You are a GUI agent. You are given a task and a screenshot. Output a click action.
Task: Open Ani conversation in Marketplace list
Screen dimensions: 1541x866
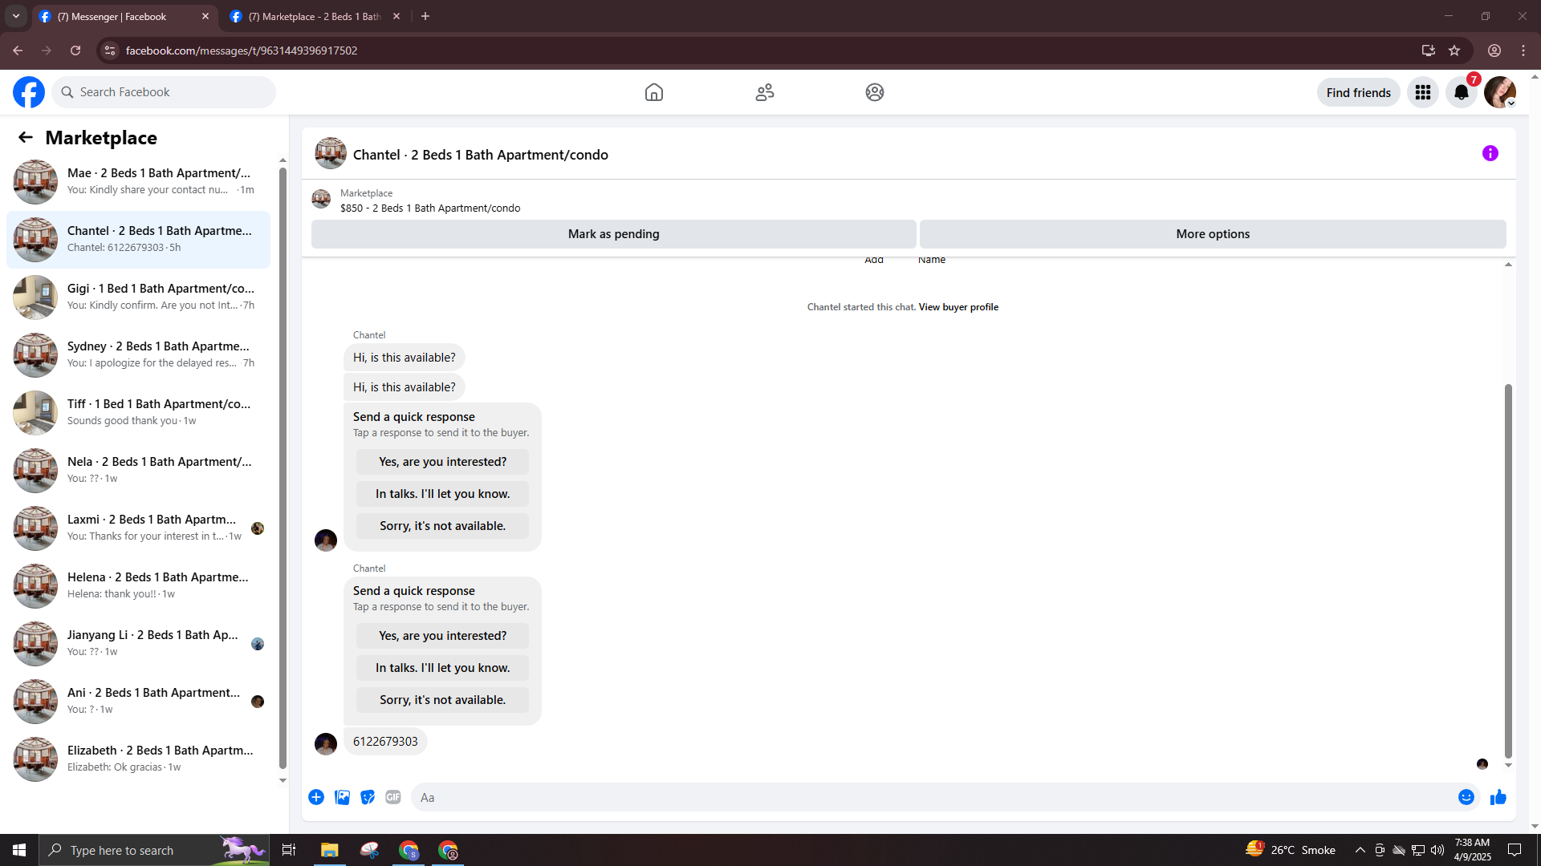[138, 701]
